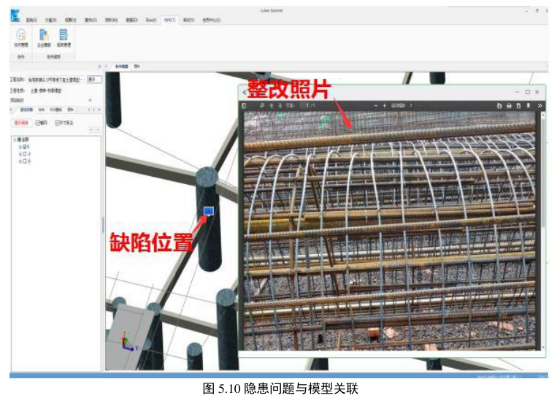Click the back double-chevron on photo window title
557x398 pixels.
245,93
